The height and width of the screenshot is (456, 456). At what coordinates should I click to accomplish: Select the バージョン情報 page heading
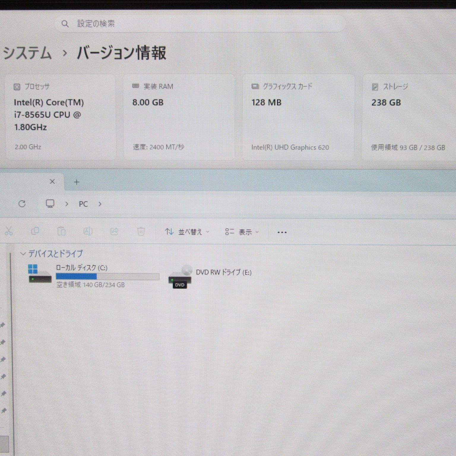point(121,53)
